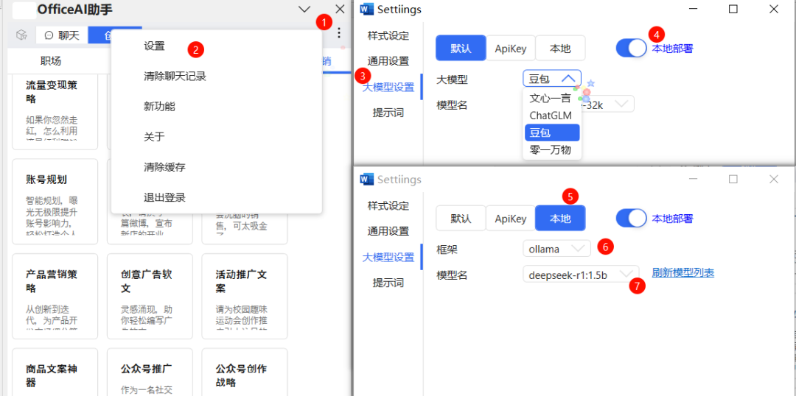Toggle 本地部署 switch in lower Settiings window

[632, 218]
